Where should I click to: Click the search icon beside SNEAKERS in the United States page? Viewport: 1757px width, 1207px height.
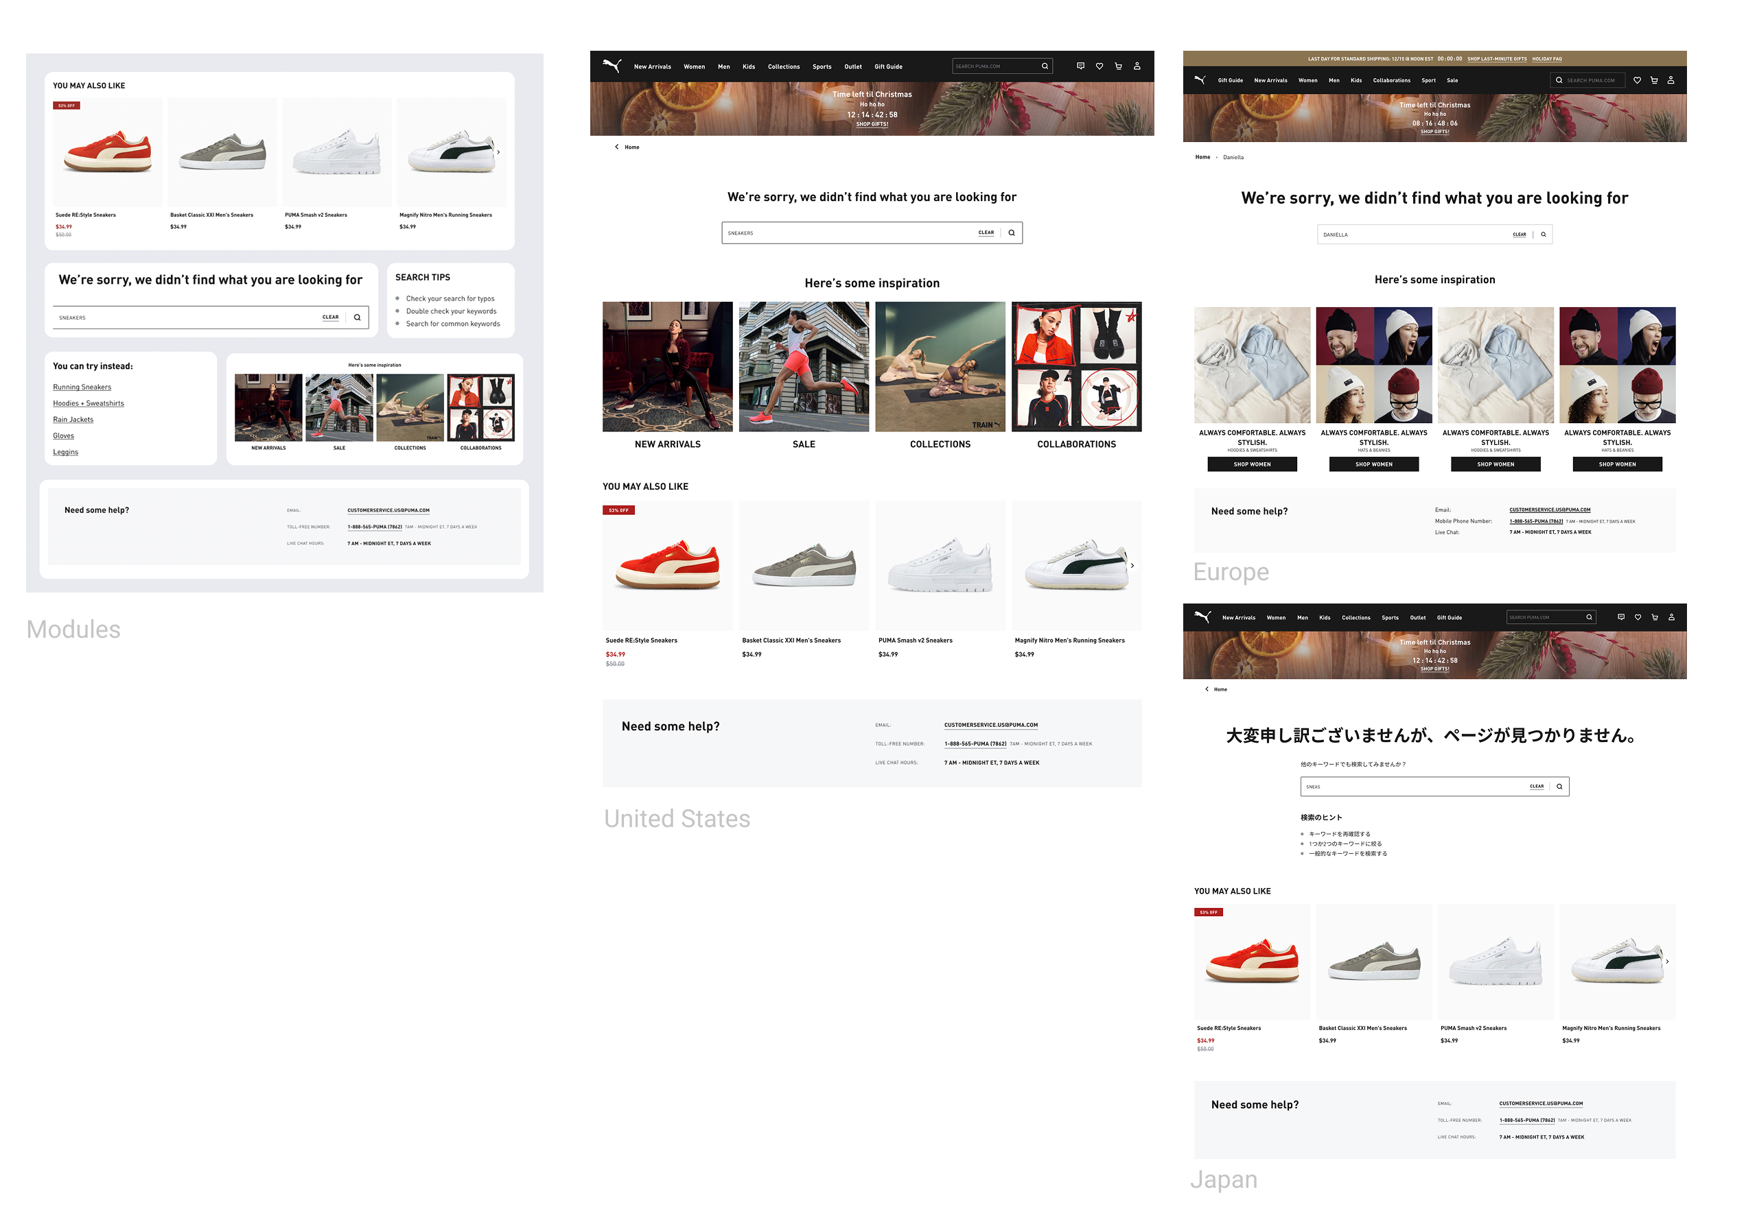click(1012, 233)
